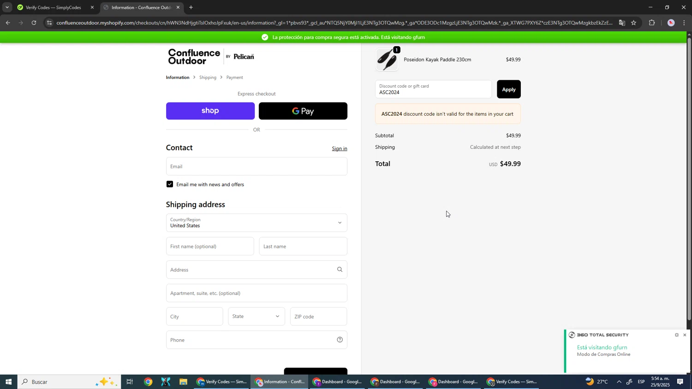Click the Email input field
This screenshot has height=389, width=692.
point(257,166)
